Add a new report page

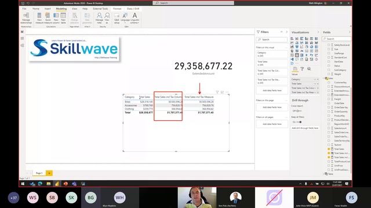click(x=49, y=173)
